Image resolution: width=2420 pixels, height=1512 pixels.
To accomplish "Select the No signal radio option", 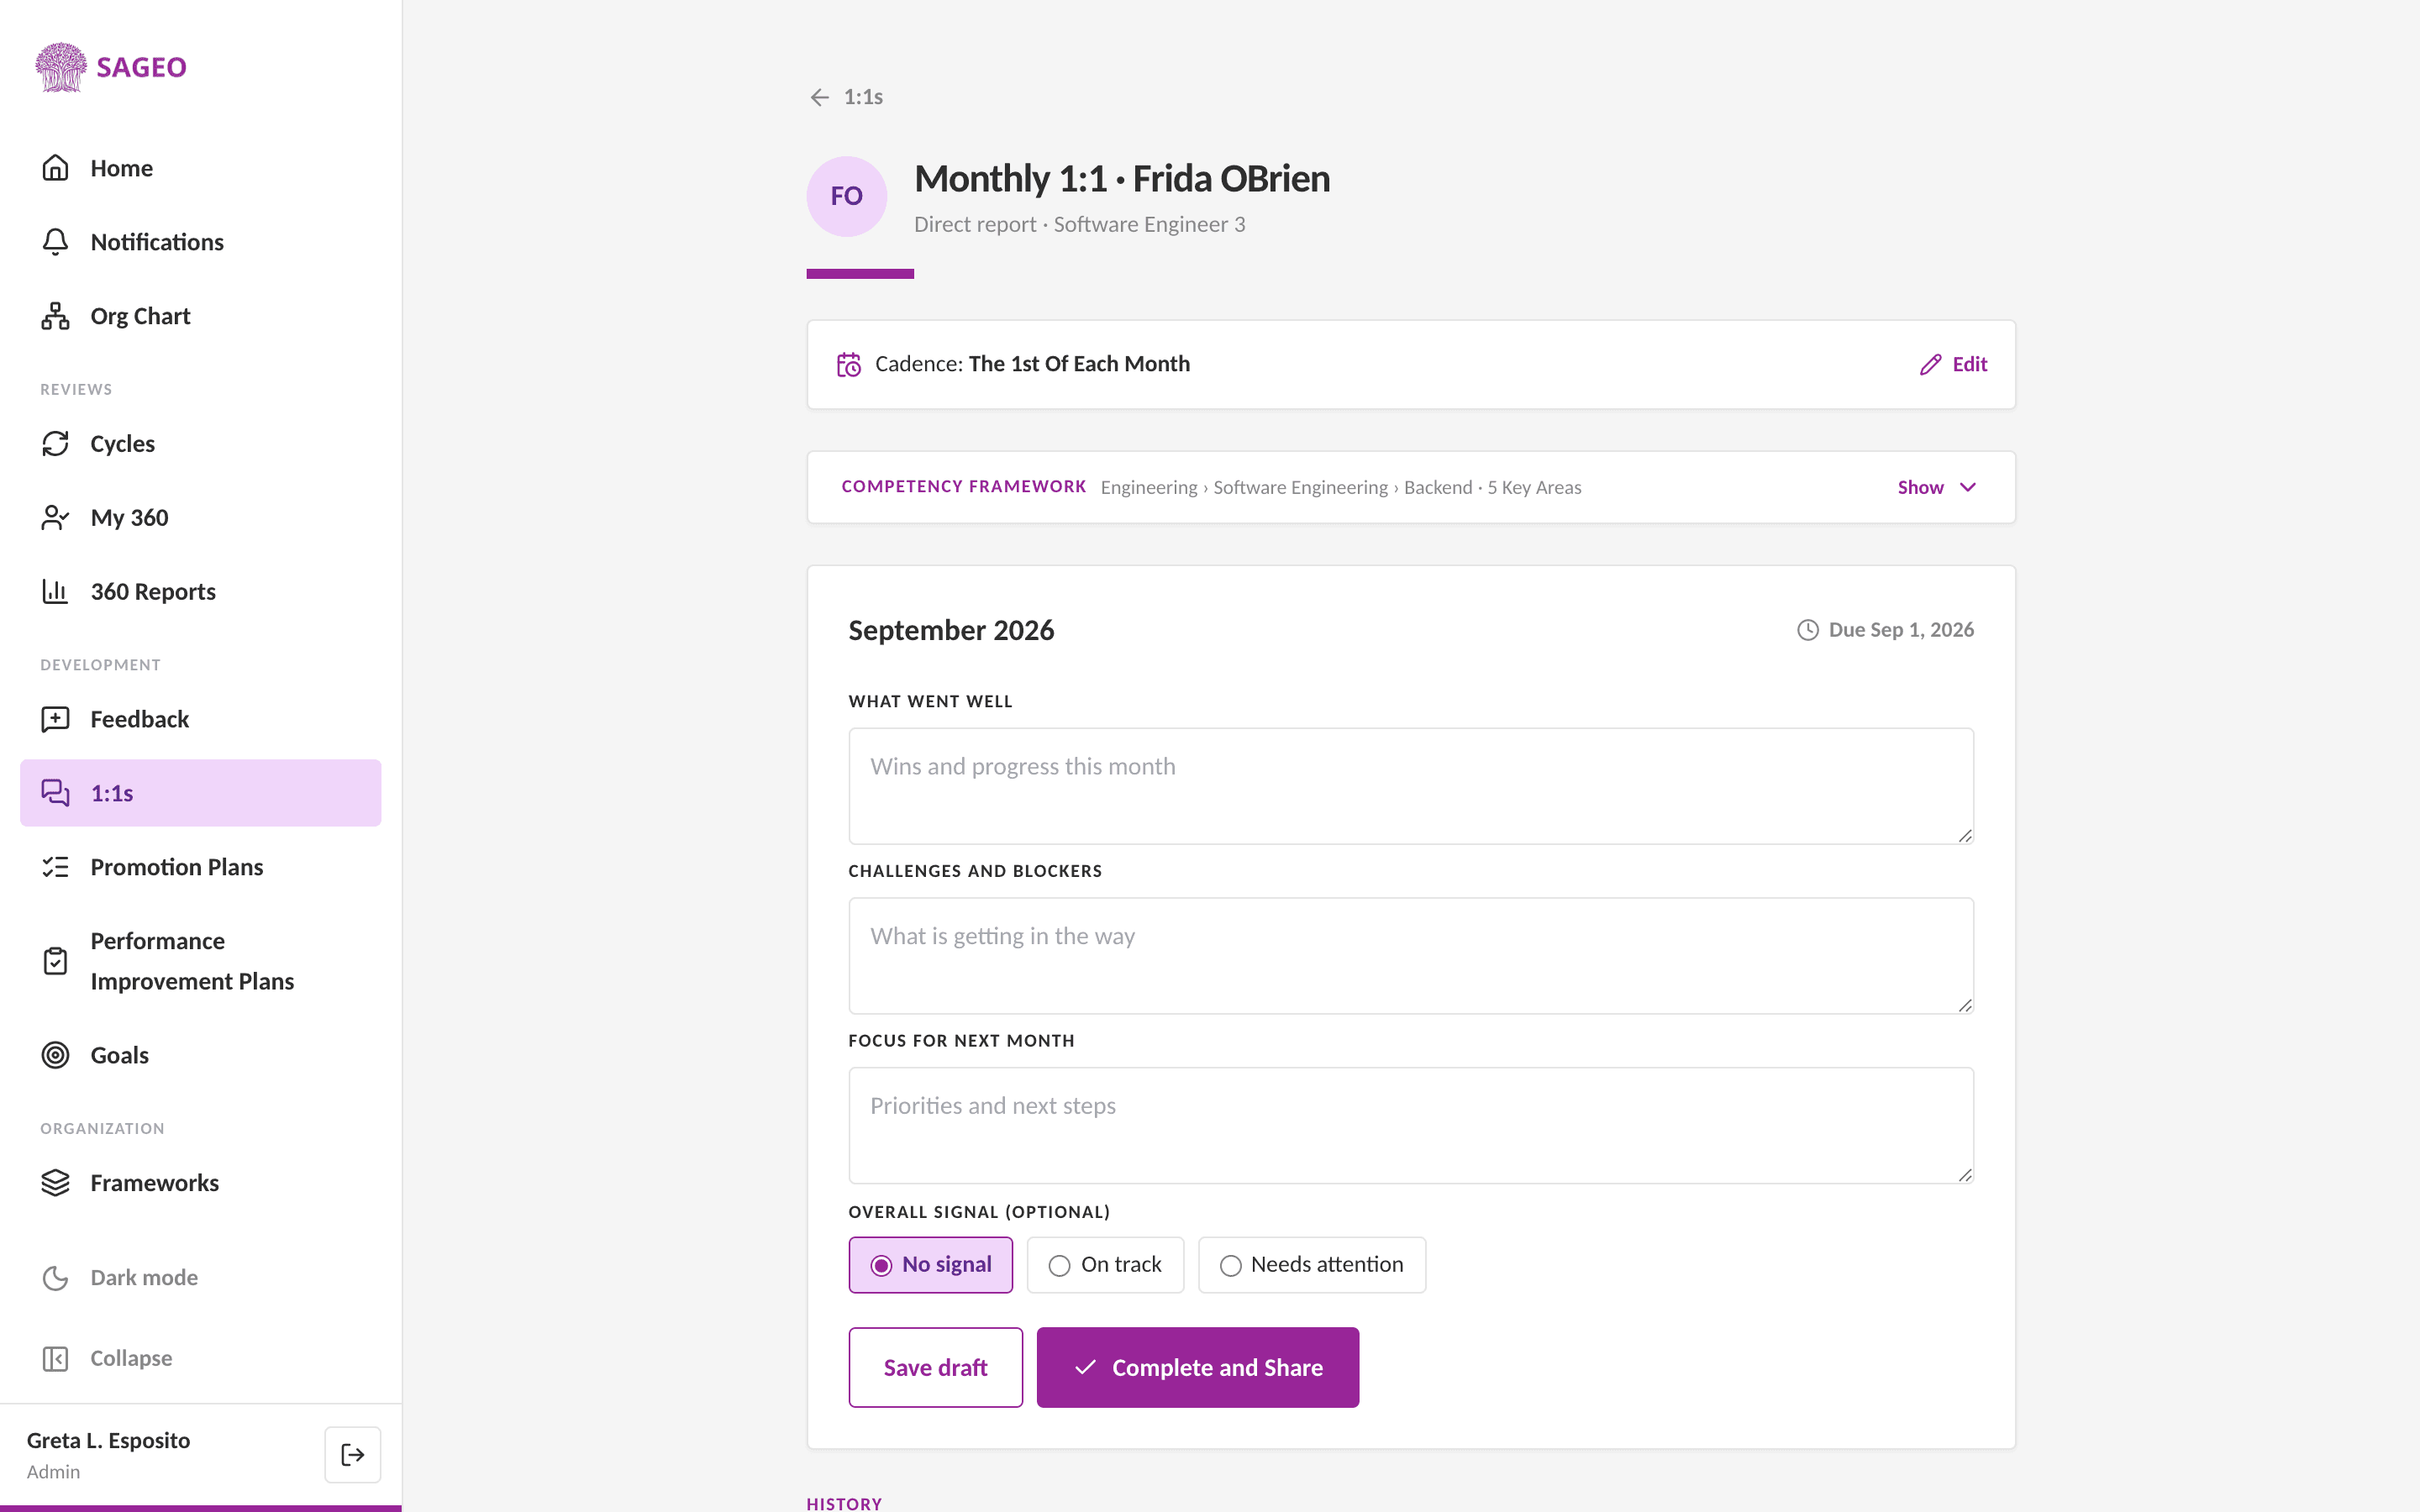I will coord(930,1265).
